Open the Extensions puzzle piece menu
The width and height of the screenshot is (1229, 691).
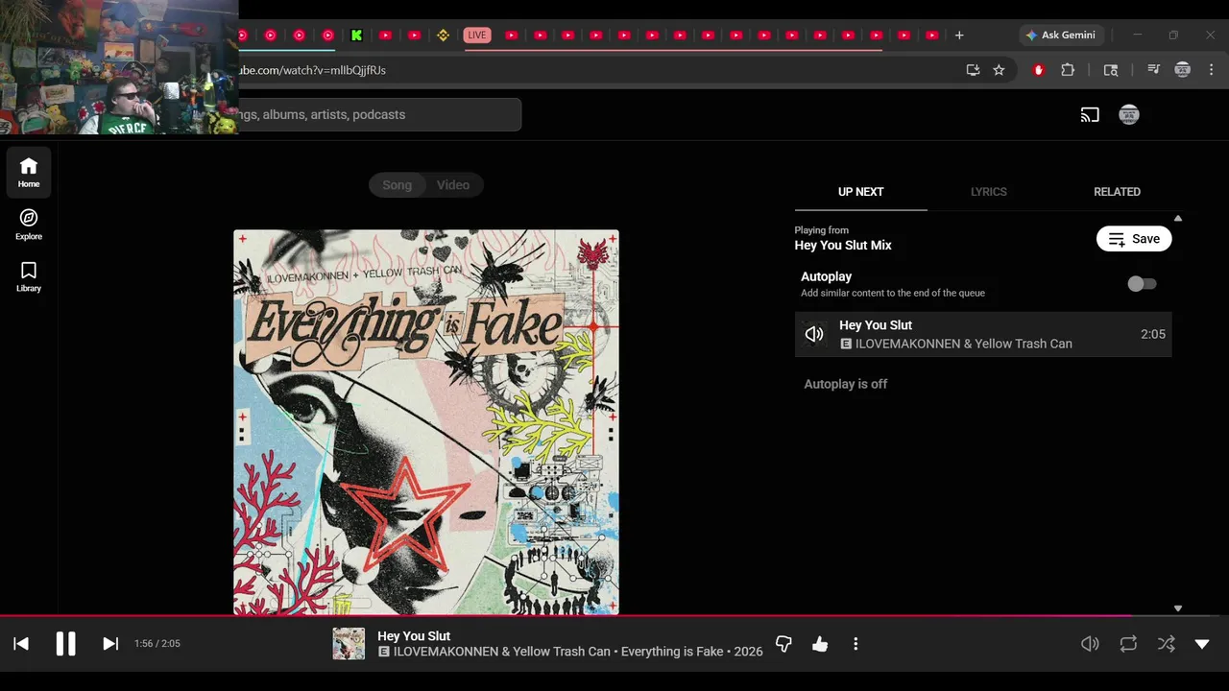tap(1068, 70)
